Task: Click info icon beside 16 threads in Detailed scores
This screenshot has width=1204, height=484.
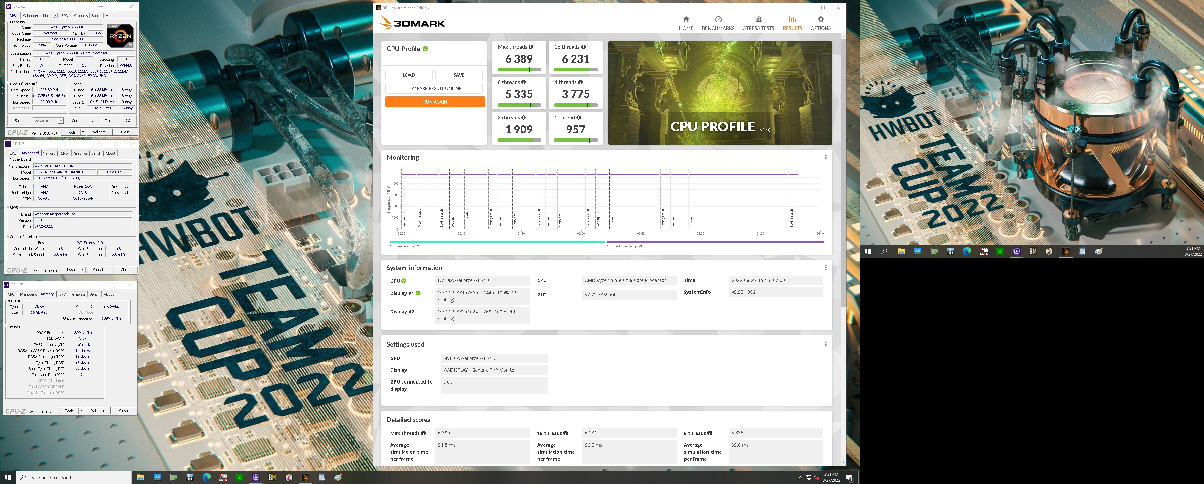Action: coord(565,433)
